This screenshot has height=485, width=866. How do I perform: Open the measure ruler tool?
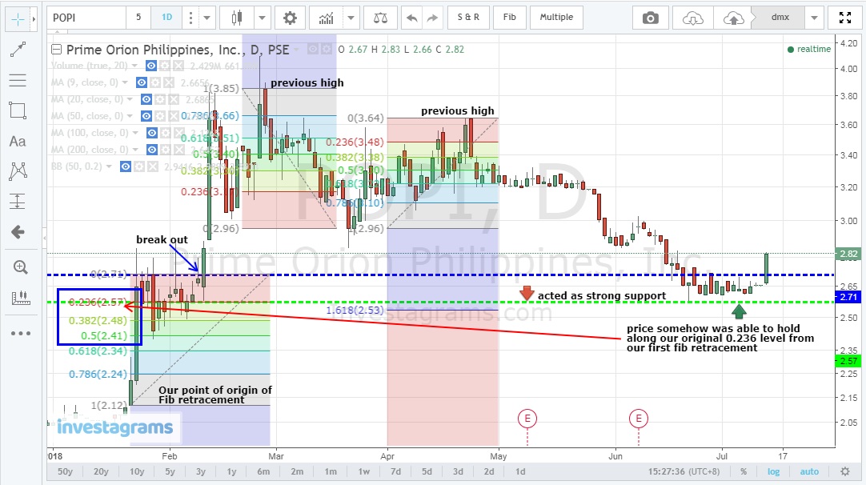click(x=17, y=299)
